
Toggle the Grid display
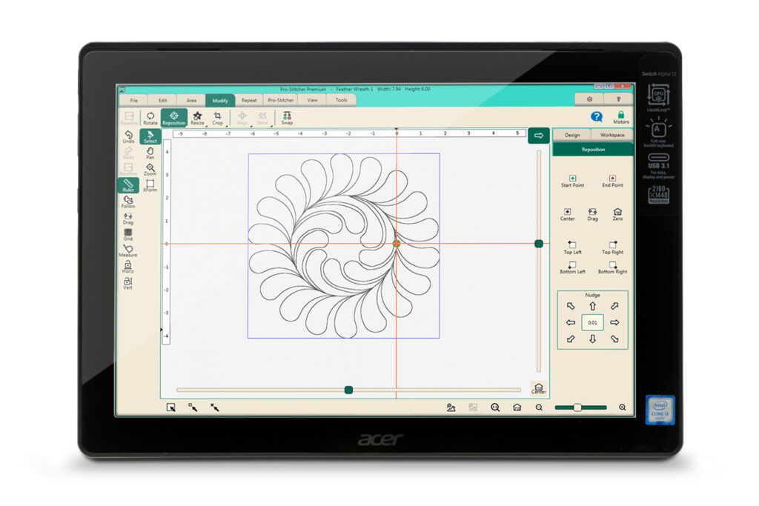[x=128, y=233]
